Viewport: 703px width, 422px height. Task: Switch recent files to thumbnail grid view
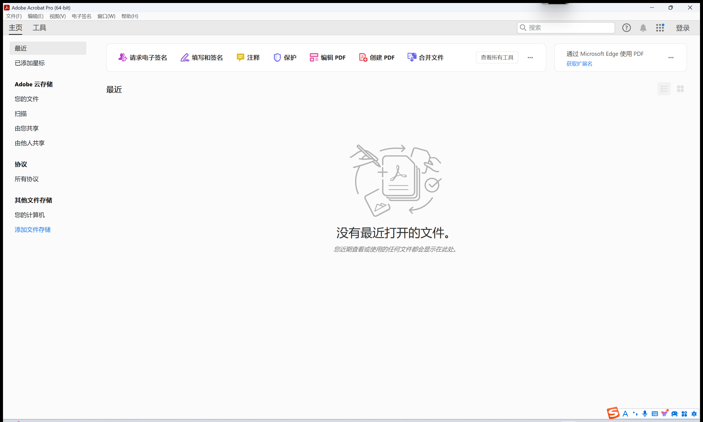pos(680,89)
